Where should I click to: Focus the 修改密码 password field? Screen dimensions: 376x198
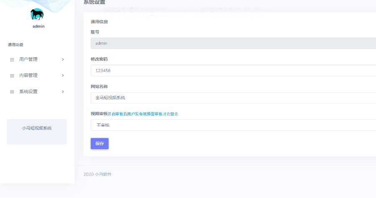(x=233, y=71)
